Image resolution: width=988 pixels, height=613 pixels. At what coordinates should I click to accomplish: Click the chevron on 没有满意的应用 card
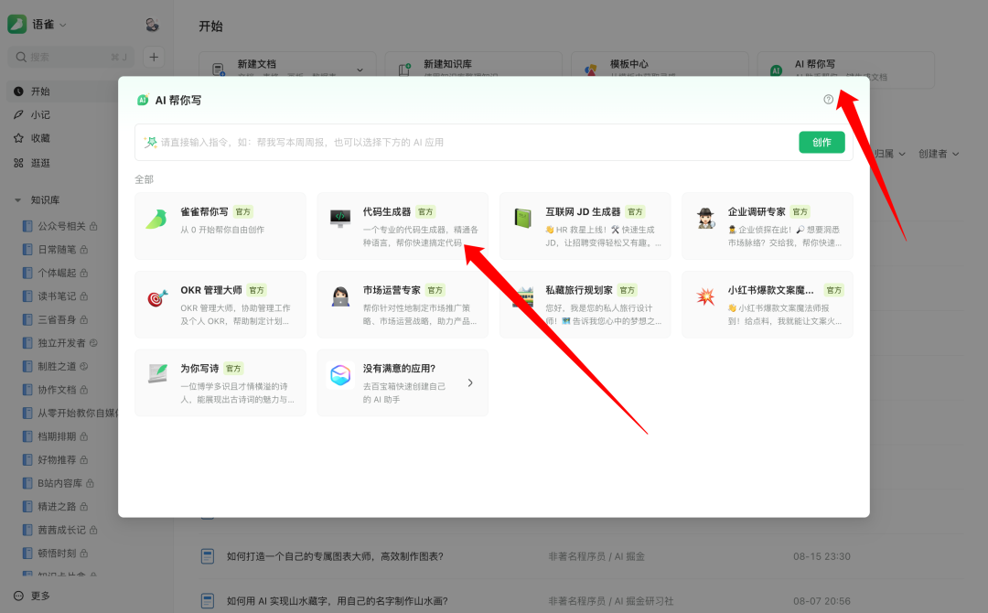(x=470, y=383)
